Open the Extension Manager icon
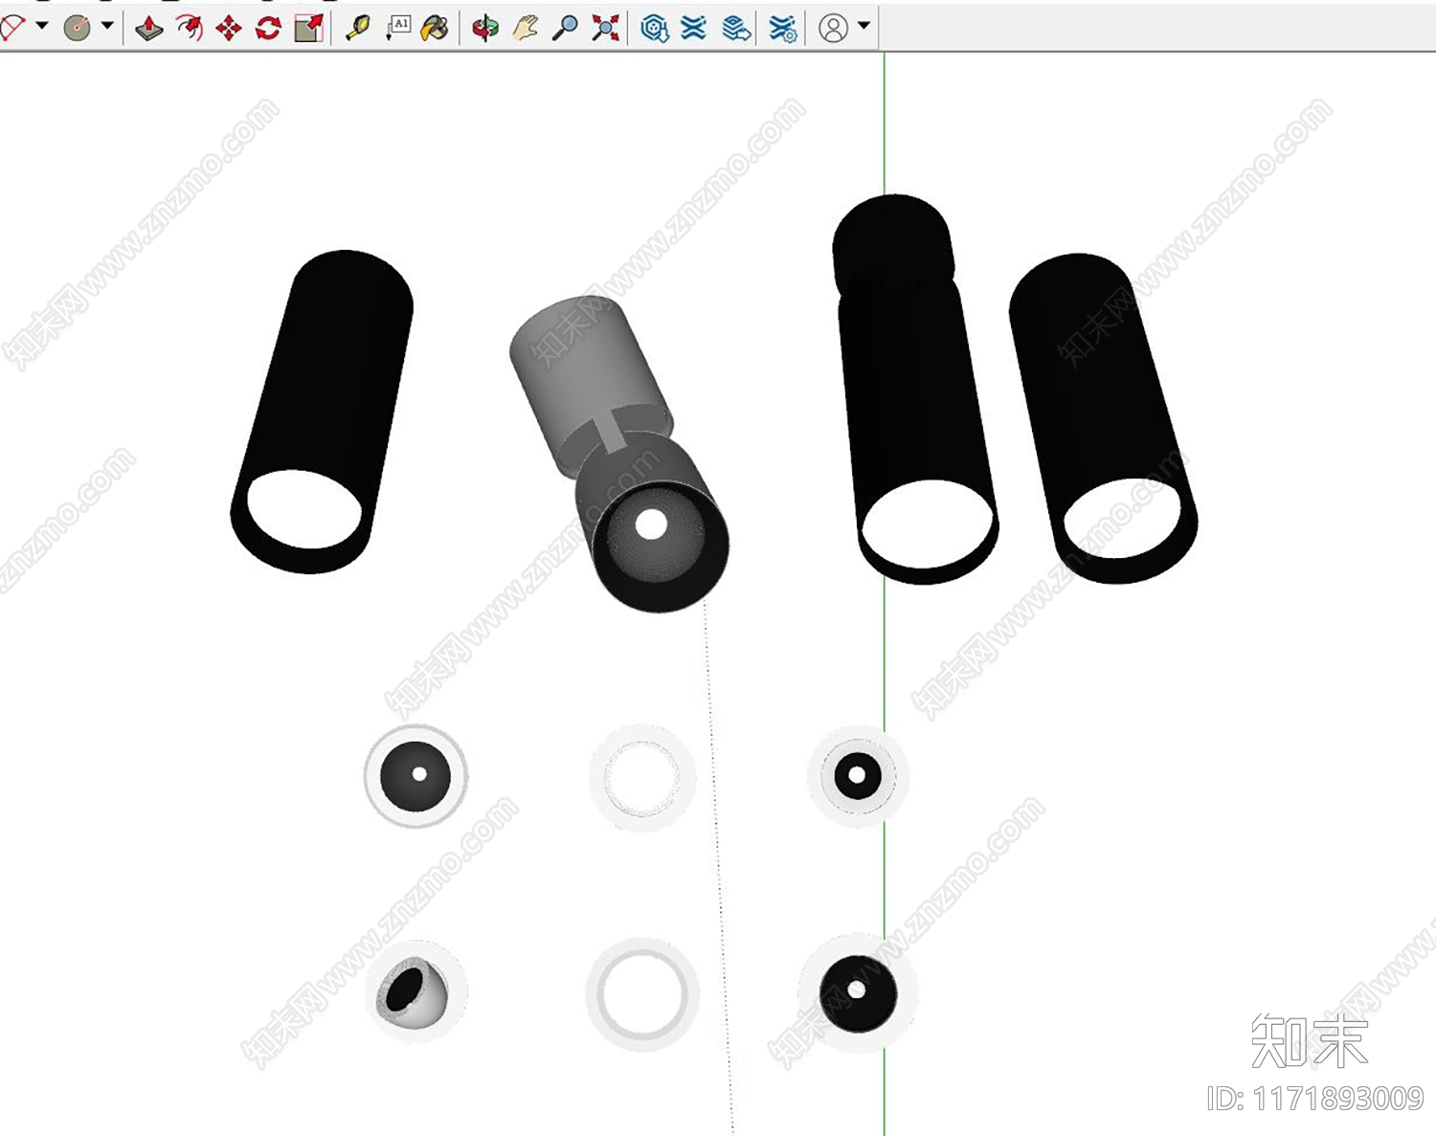This screenshot has width=1436, height=1136. (783, 29)
